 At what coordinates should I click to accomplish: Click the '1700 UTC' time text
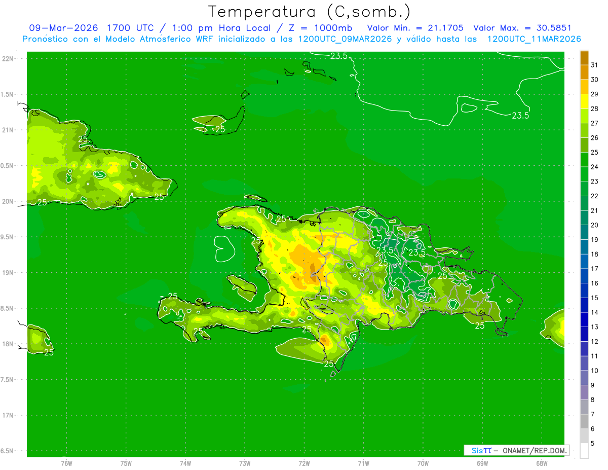click(131, 28)
